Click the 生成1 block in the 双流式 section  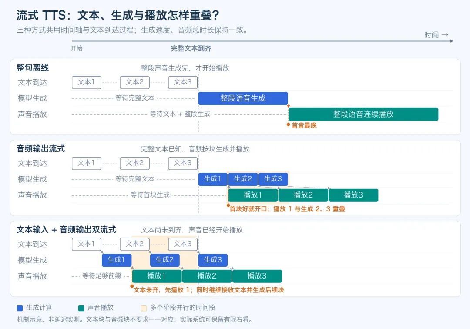click(117, 260)
